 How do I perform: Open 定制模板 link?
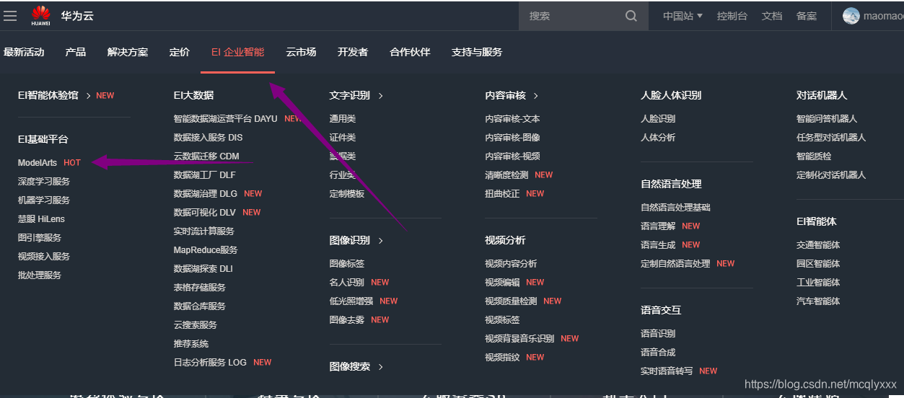347,194
